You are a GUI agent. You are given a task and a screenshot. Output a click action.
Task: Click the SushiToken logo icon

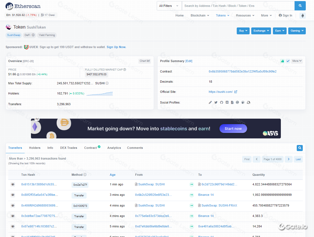click(x=8, y=27)
